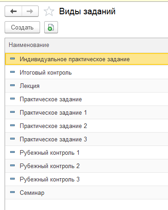168x210 pixels.
Task: Select the row Индивидуальное практическое задание
Action: click(x=87, y=59)
